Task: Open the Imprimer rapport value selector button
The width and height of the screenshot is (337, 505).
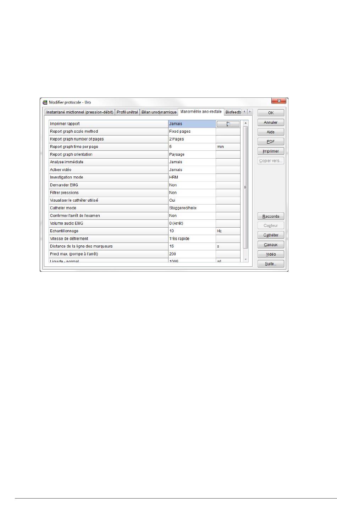Action: pyautogui.click(x=228, y=124)
